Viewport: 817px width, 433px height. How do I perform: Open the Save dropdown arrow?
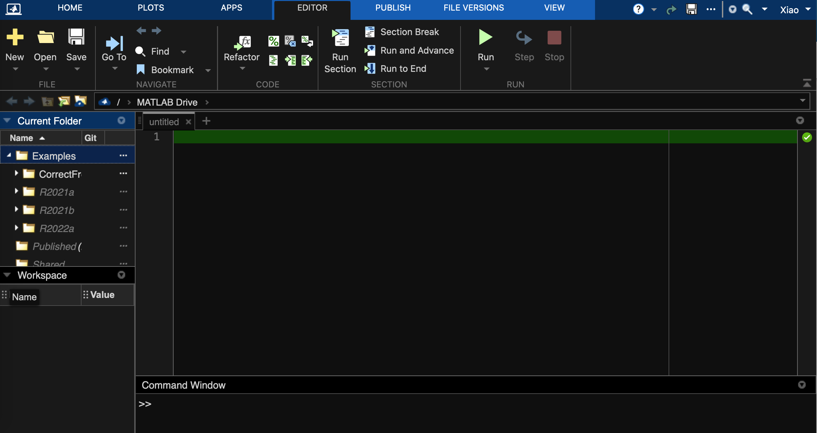click(x=77, y=69)
